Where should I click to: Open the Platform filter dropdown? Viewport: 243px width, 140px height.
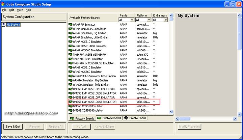coord(149,20)
